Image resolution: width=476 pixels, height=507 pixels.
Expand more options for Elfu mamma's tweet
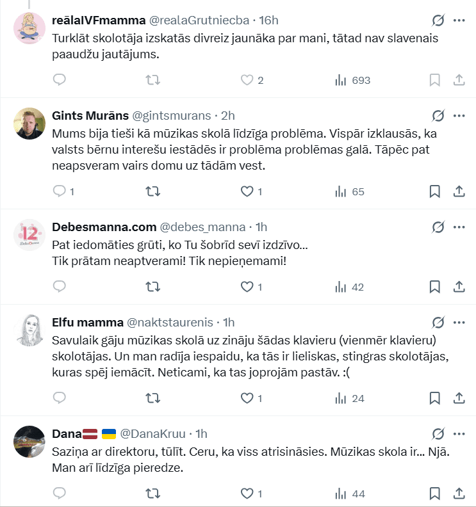pyautogui.click(x=459, y=322)
